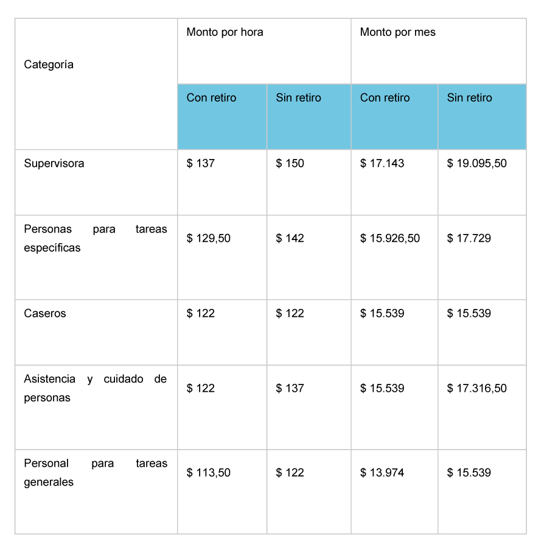Select the $ 19.095,50 cell

[x=482, y=182]
